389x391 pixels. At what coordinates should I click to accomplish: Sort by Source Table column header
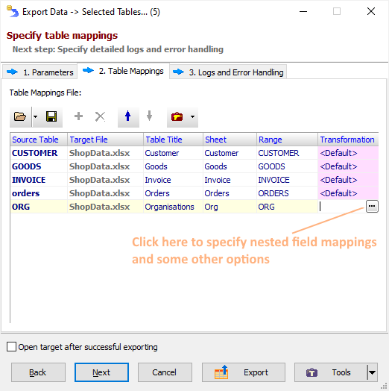pos(39,140)
